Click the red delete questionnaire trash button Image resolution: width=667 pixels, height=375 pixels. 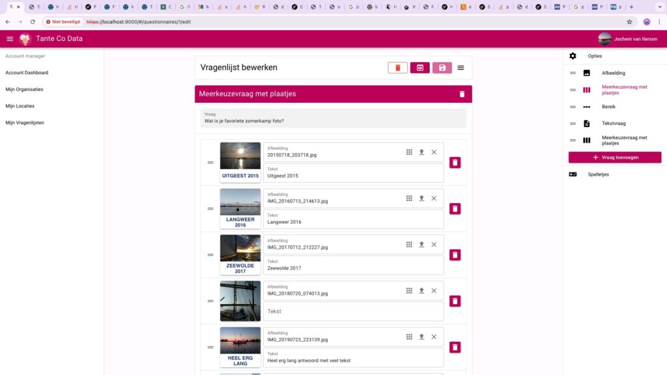point(397,68)
